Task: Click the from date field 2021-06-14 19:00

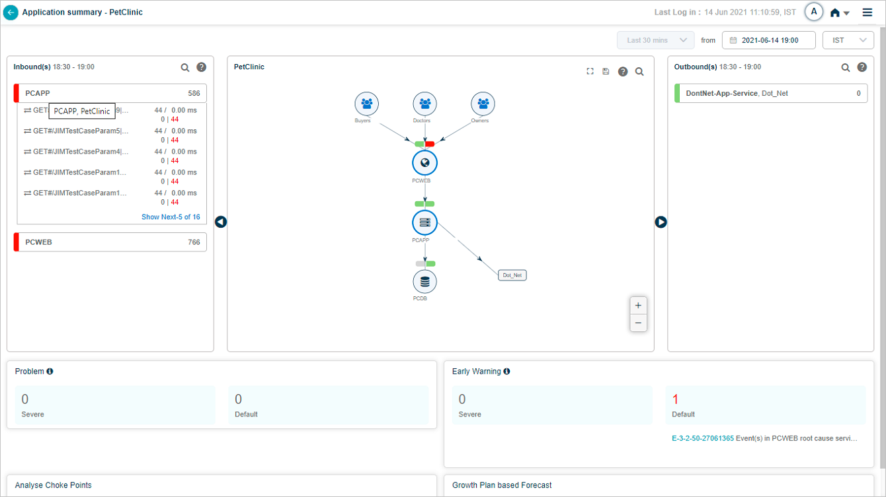Action: click(x=768, y=40)
